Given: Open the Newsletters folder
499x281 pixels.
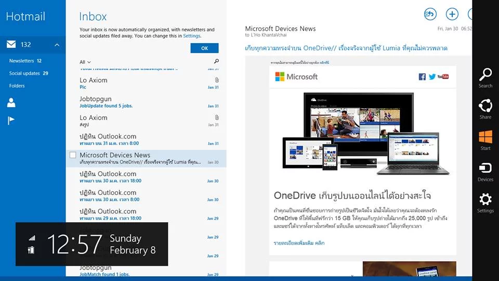Looking at the screenshot, I should [x=25, y=60].
